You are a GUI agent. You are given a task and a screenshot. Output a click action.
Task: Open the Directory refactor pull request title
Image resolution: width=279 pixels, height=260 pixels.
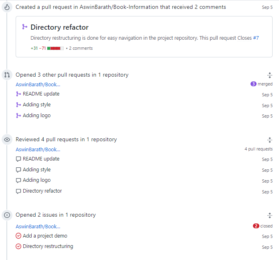(x=59, y=27)
